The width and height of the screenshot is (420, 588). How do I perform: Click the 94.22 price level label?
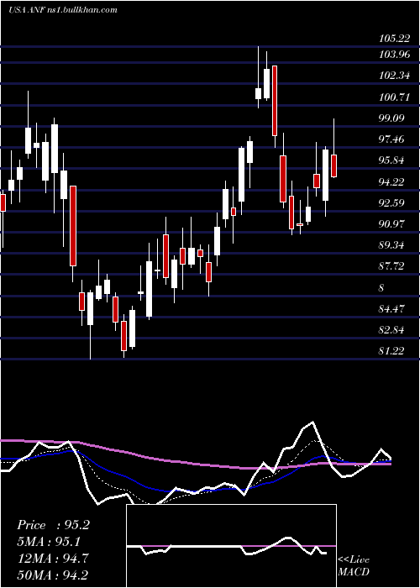tap(392, 182)
